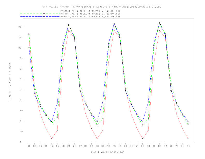Click the x-axis tick label 45
The width and height of the screenshot is (205, 159).
pos(114,146)
